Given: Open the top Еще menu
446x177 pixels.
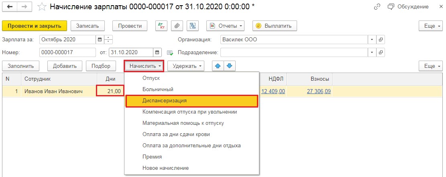Looking at the screenshot, I should pyautogui.click(x=431, y=26).
